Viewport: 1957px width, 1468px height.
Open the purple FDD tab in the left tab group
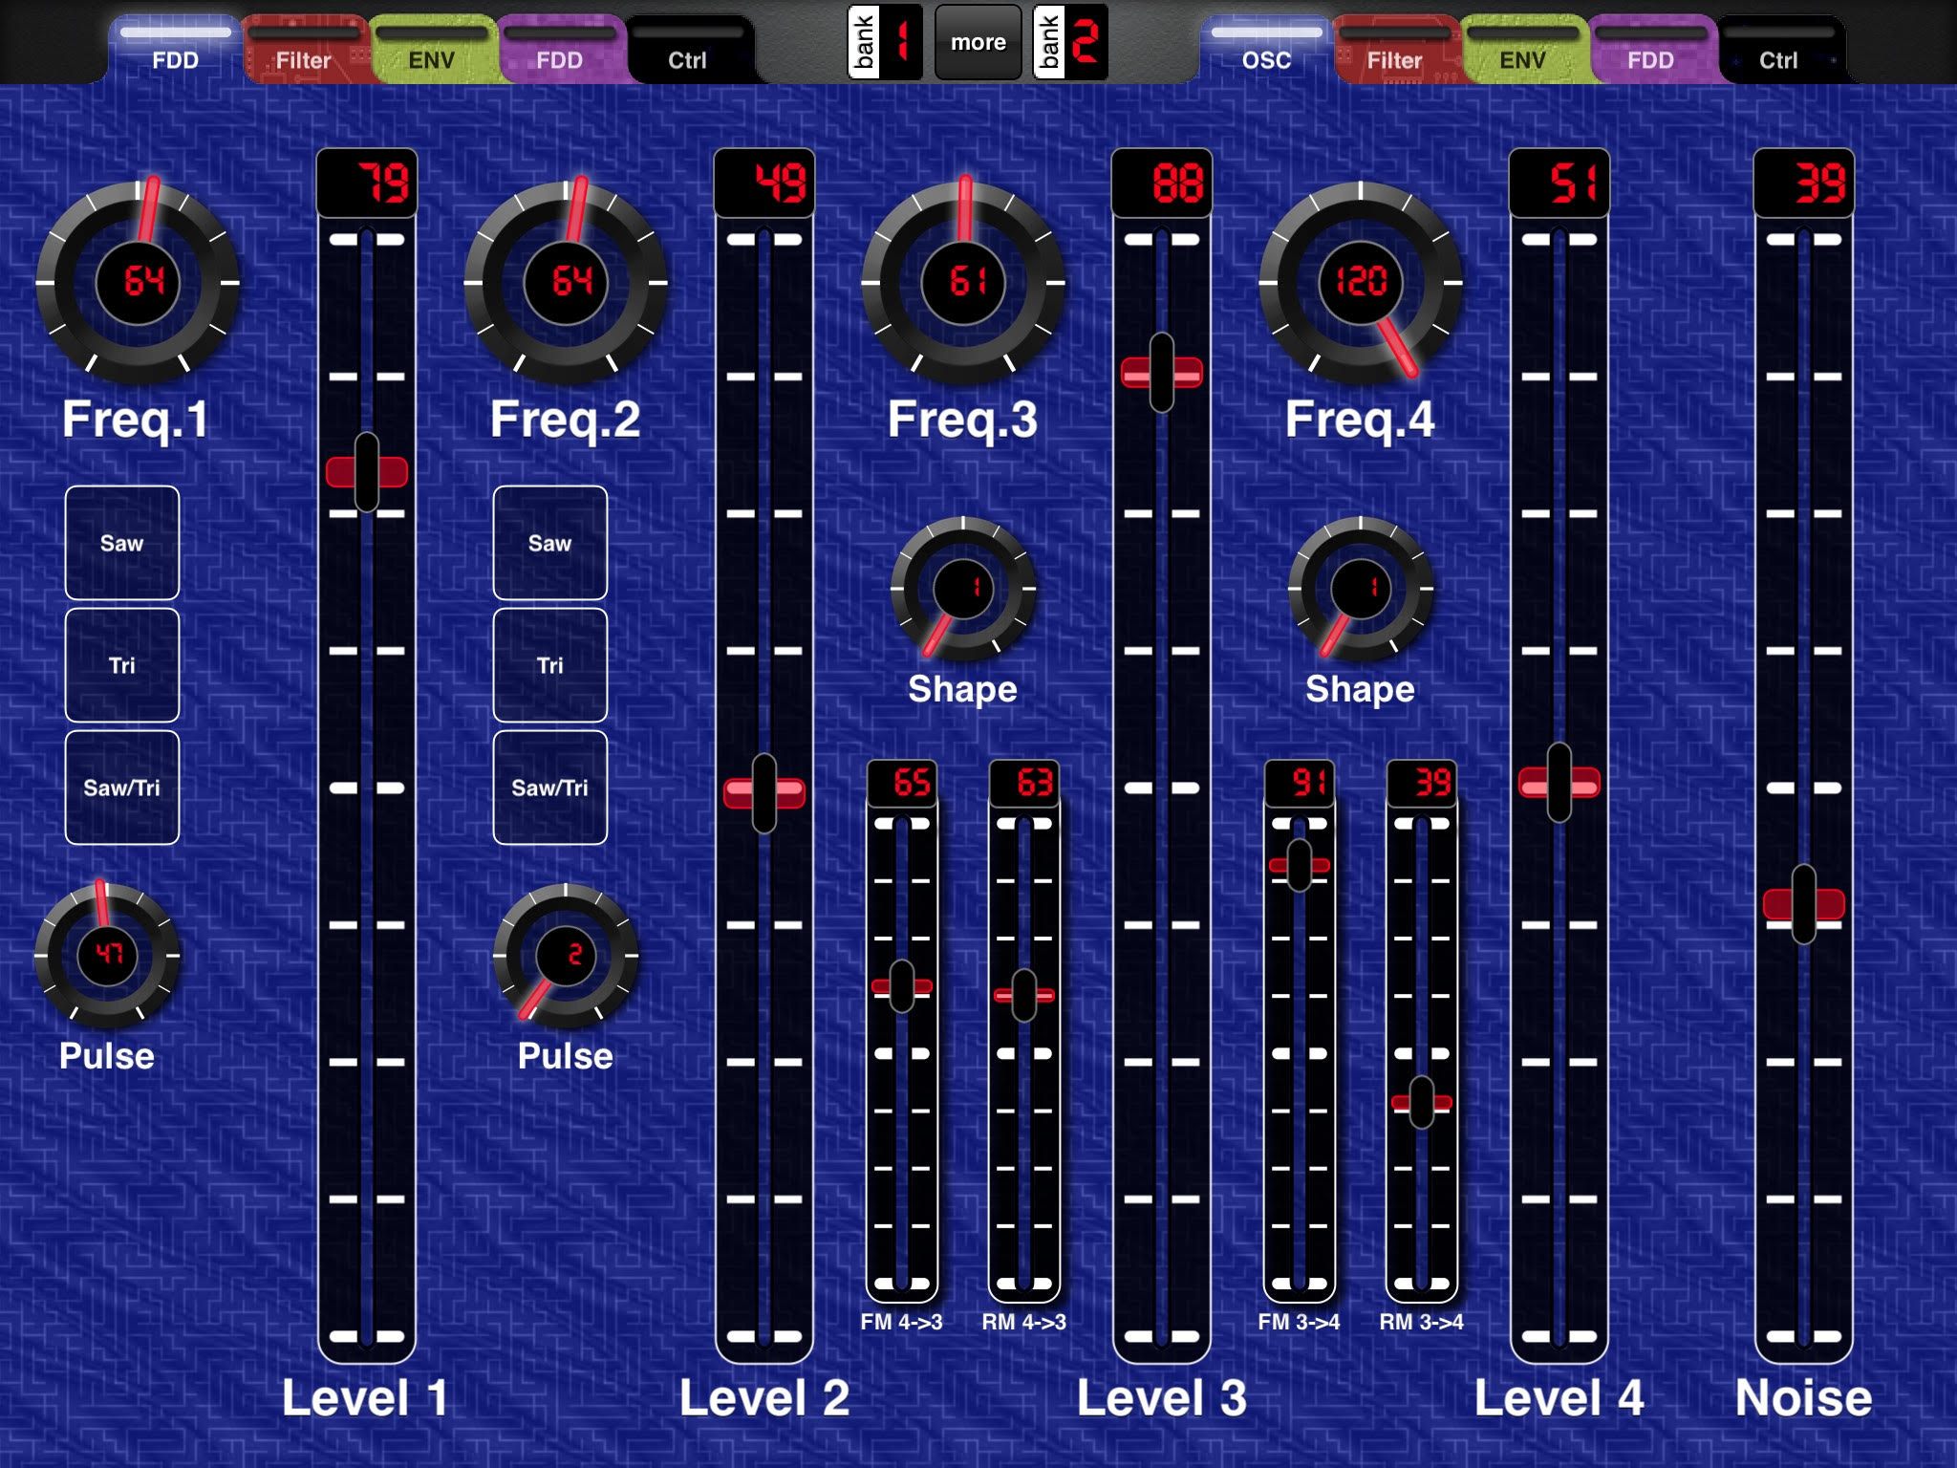click(559, 50)
